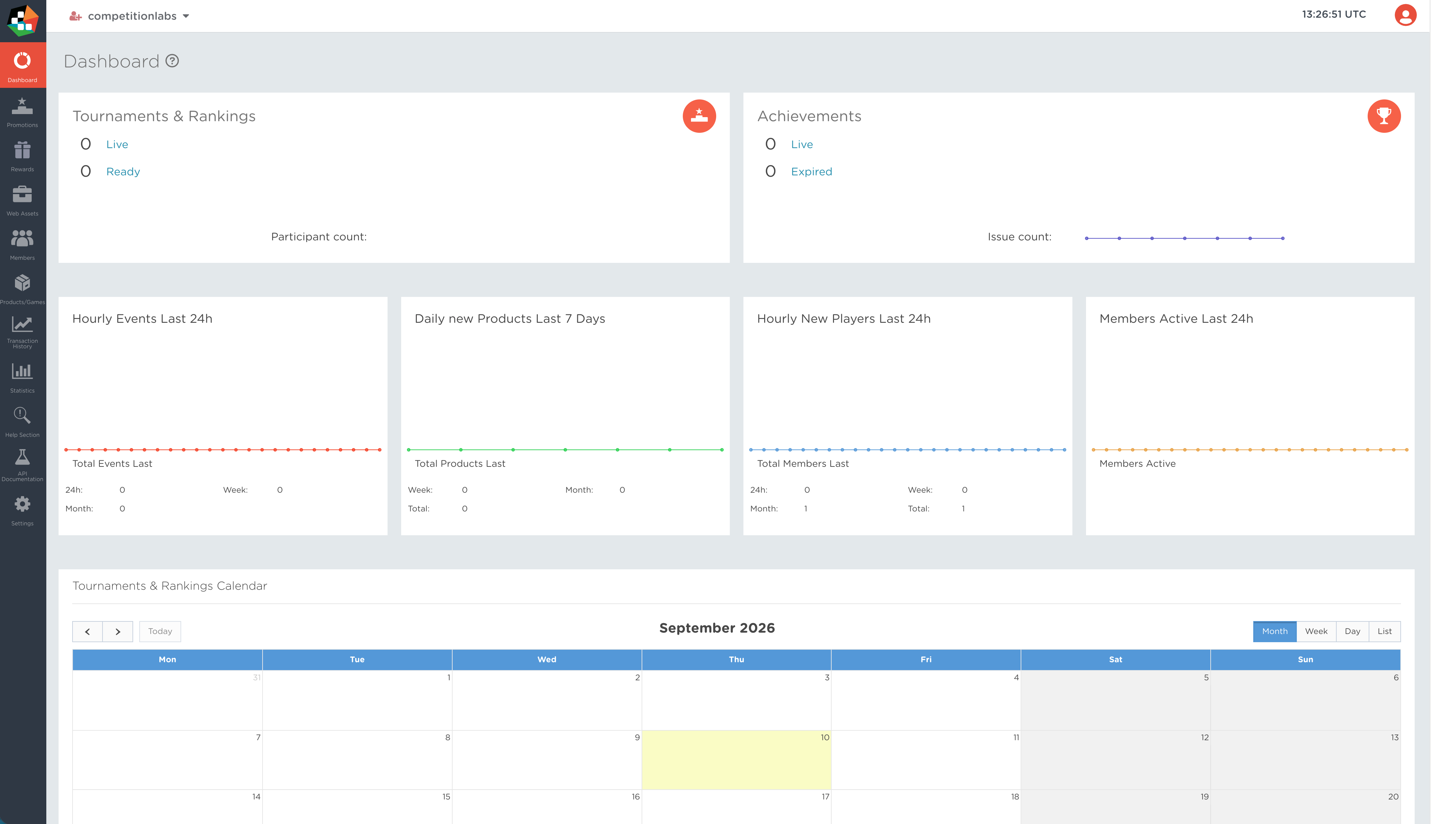The image size is (1431, 824).
Task: Click the Today calendar button
Action: pyautogui.click(x=160, y=632)
